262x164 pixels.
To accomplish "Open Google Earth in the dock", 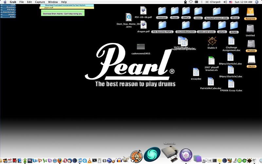I will coord(109,161).
